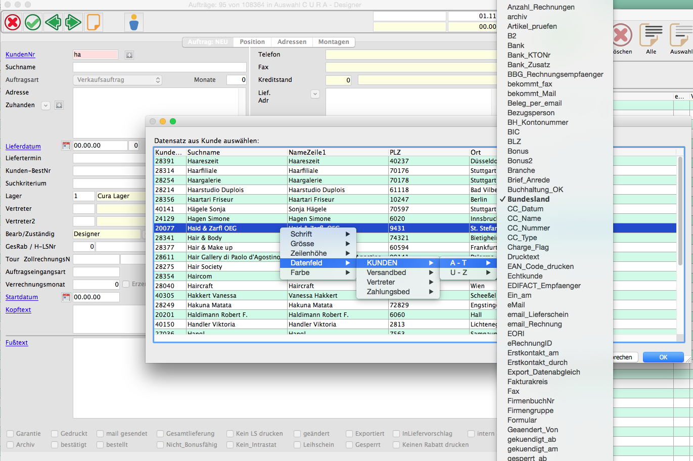Select the KUNDEN submenu entry
The image size is (693, 461).
pyautogui.click(x=398, y=263)
